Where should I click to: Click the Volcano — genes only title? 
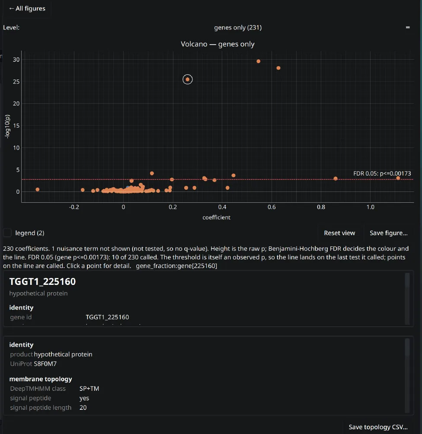pos(217,44)
